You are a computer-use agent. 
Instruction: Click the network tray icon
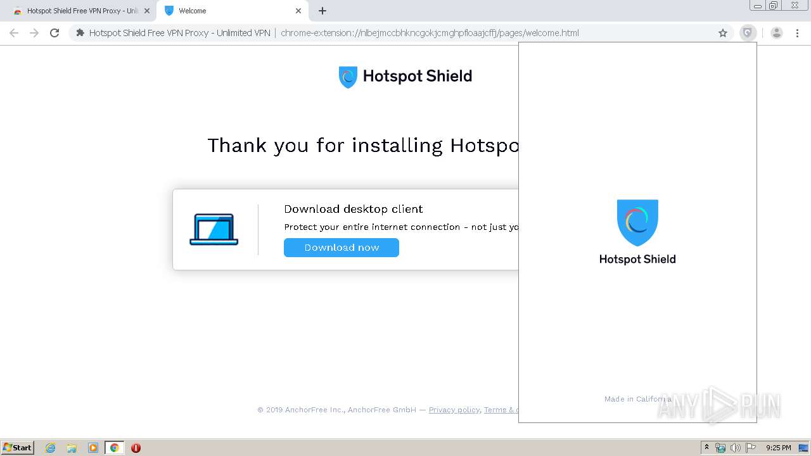[x=720, y=448]
